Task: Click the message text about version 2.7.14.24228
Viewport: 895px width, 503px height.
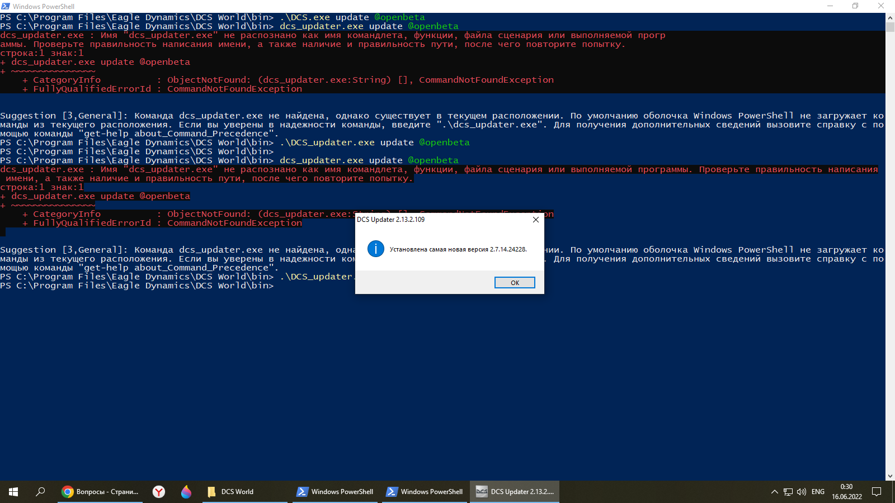Action: pos(458,249)
